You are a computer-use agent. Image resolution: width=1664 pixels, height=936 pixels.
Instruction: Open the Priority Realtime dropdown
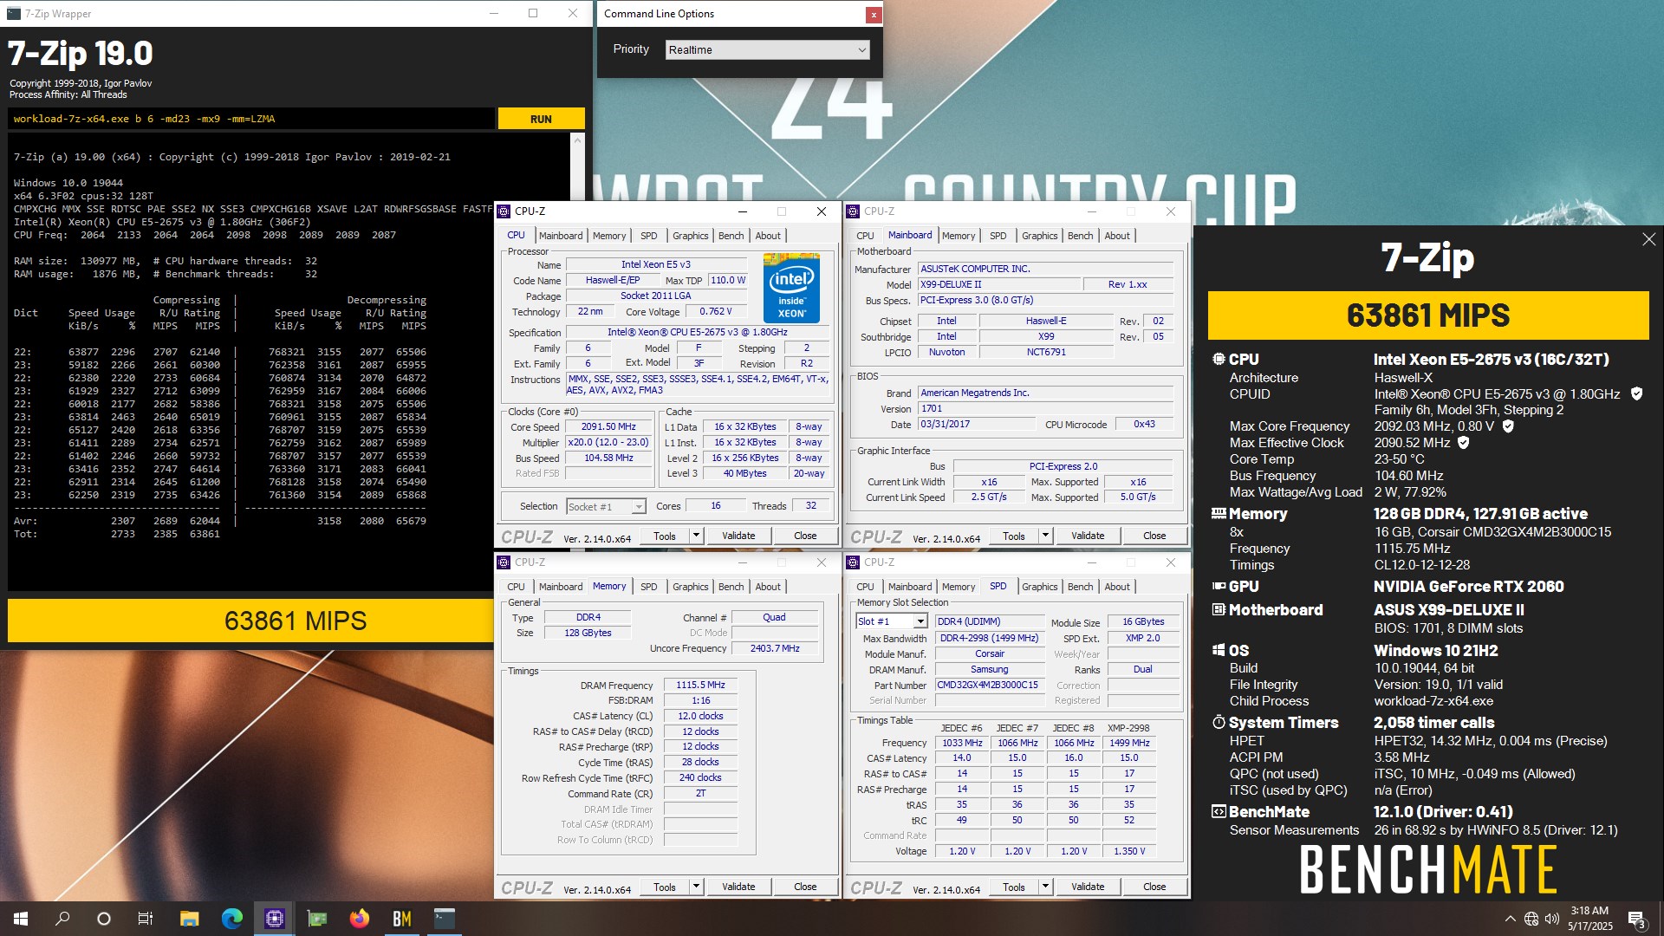click(767, 49)
